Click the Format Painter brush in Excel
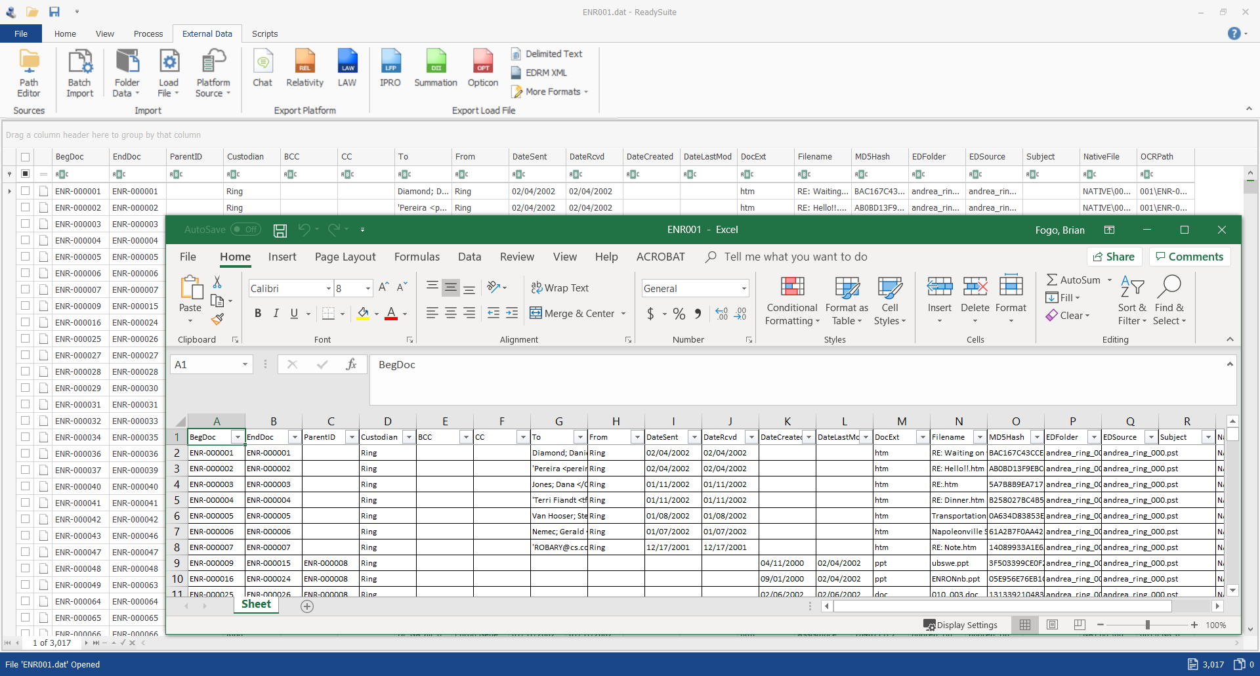 (217, 319)
